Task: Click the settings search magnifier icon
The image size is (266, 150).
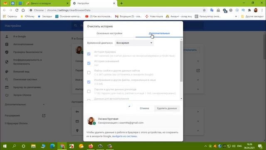Action: coord(76,25)
